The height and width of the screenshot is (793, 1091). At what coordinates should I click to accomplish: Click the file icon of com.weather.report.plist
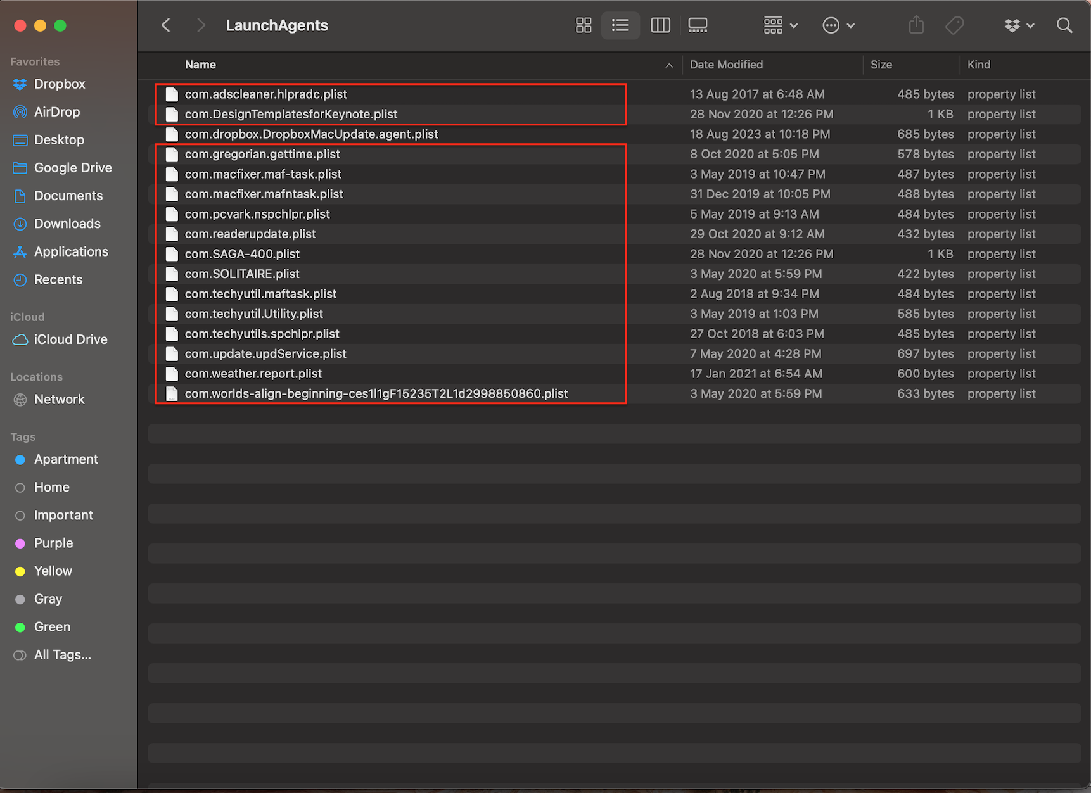click(172, 373)
